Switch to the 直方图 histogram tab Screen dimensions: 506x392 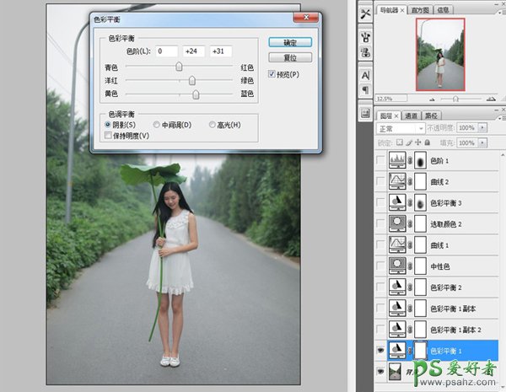pos(422,10)
